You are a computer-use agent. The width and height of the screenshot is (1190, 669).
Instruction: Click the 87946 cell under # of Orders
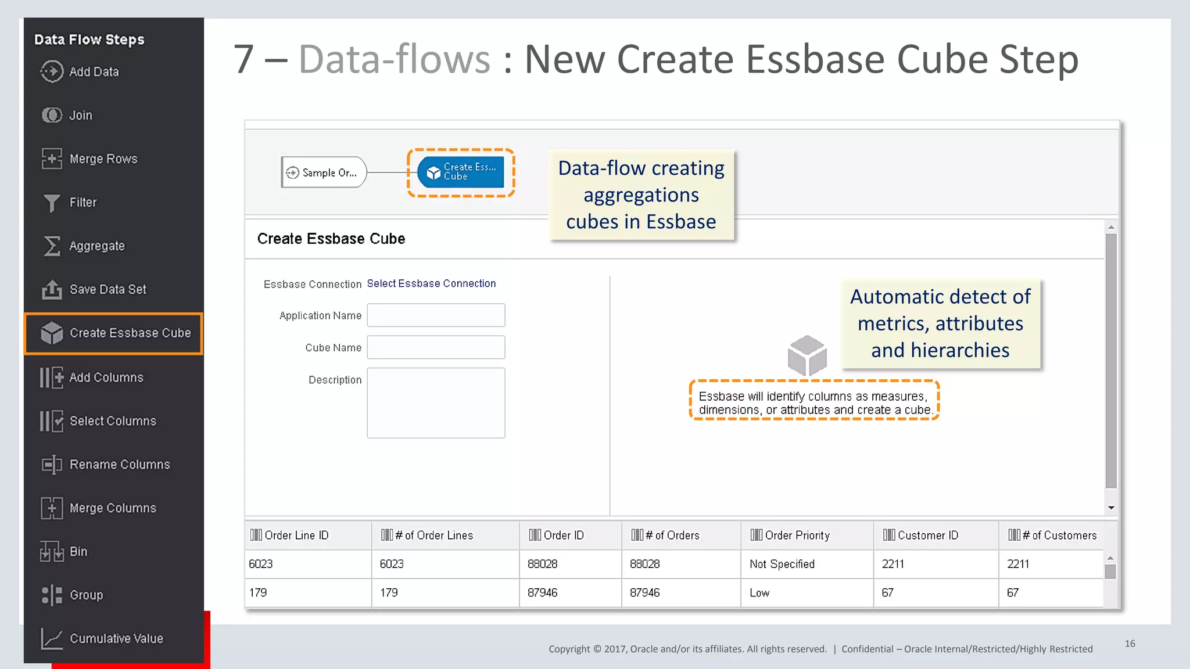(681, 593)
